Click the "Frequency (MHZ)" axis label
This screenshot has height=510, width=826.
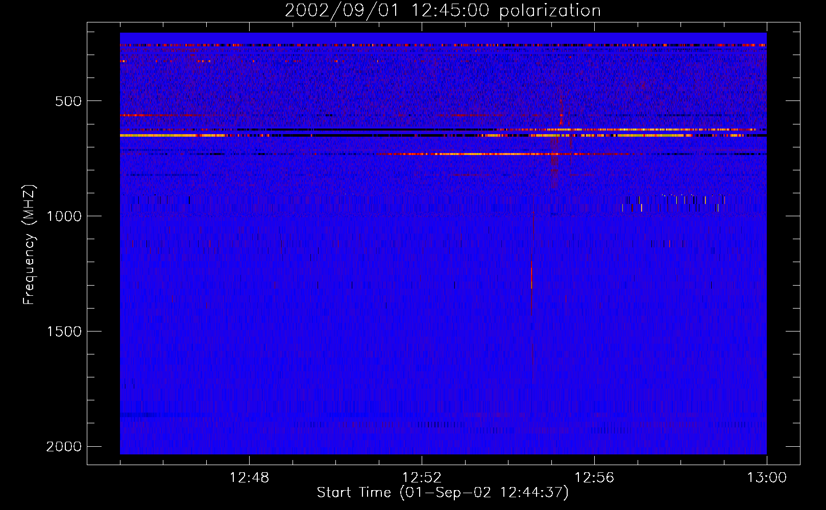pos(30,244)
